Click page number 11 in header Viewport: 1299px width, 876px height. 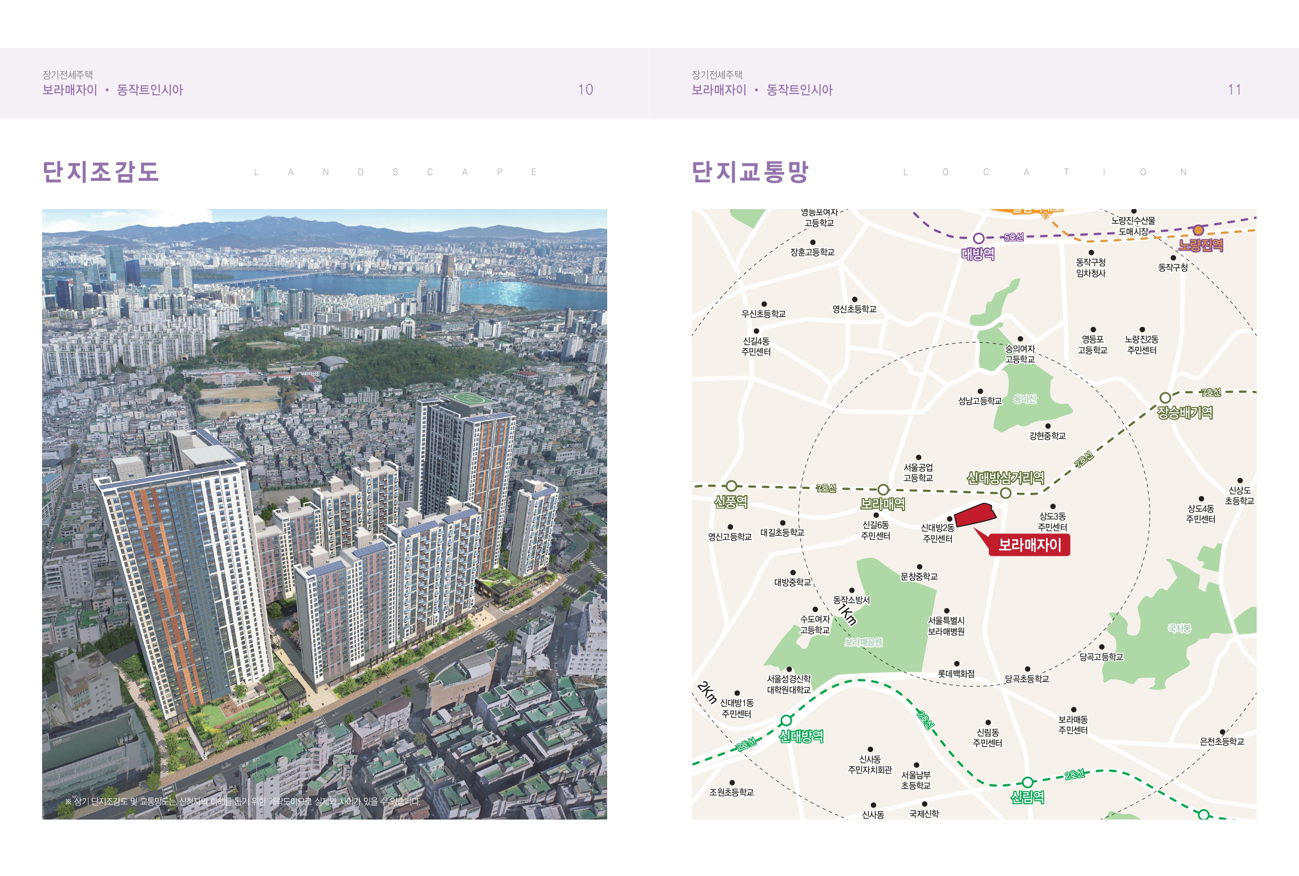(x=1234, y=90)
